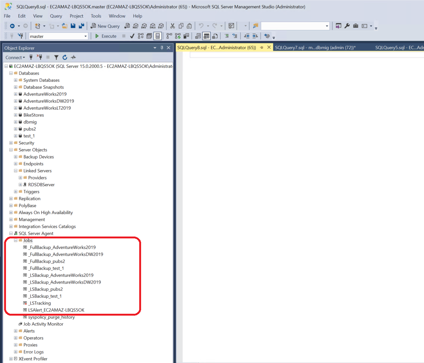Viewport: 424px width, 363px height.
Task: Close the SQLQuery8.sql tab
Action: point(269,47)
